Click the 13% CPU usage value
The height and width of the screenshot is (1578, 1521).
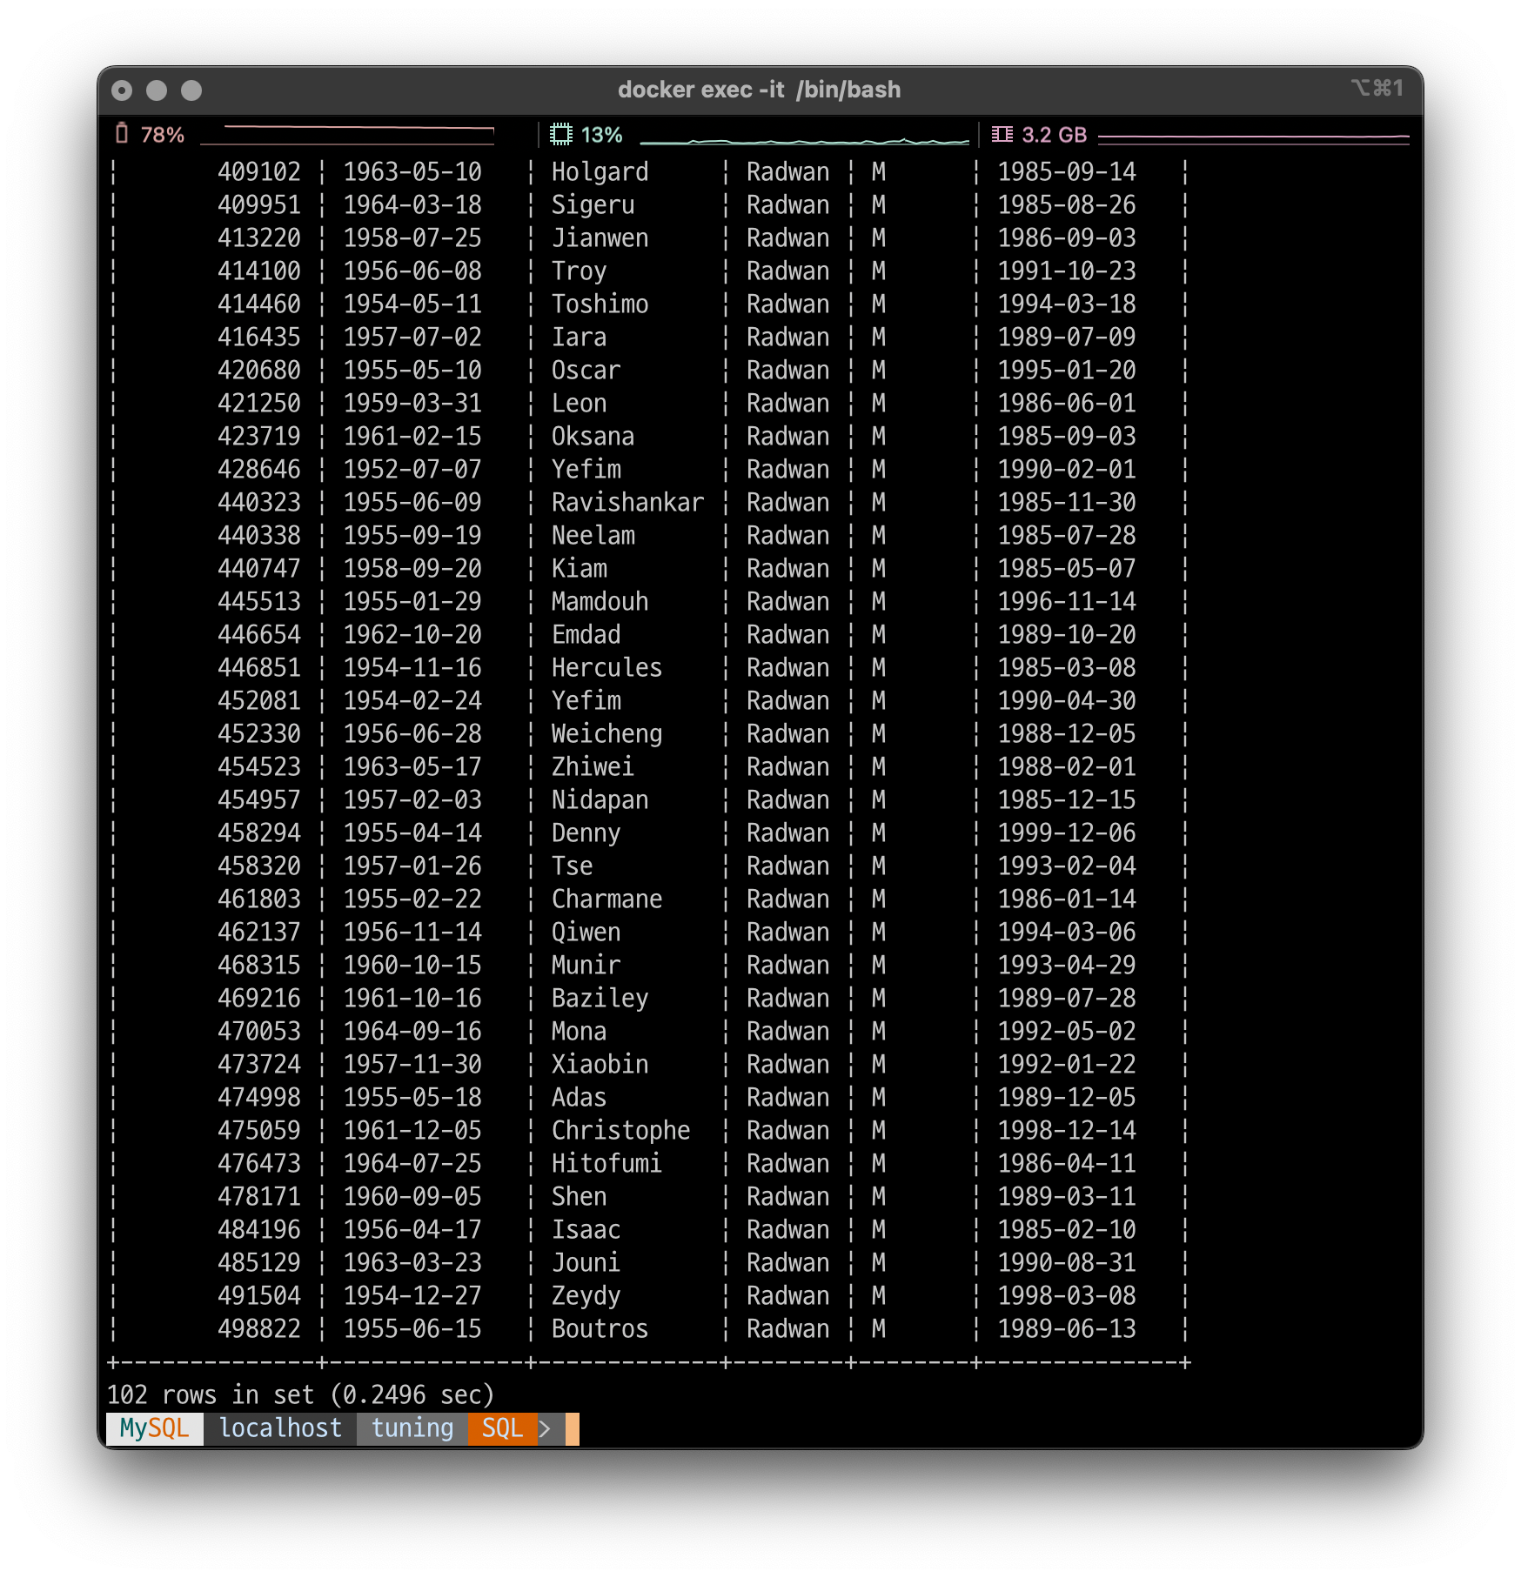601,135
